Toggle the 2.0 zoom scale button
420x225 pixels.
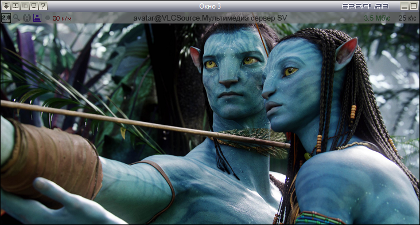point(6,18)
